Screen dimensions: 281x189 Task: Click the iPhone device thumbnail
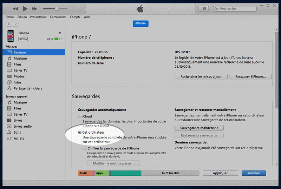11,36
